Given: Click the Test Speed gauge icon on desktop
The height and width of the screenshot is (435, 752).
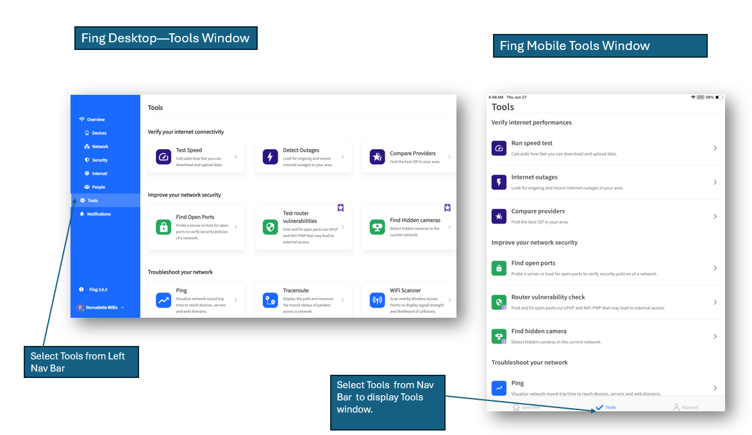Looking at the screenshot, I should pyautogui.click(x=163, y=157).
